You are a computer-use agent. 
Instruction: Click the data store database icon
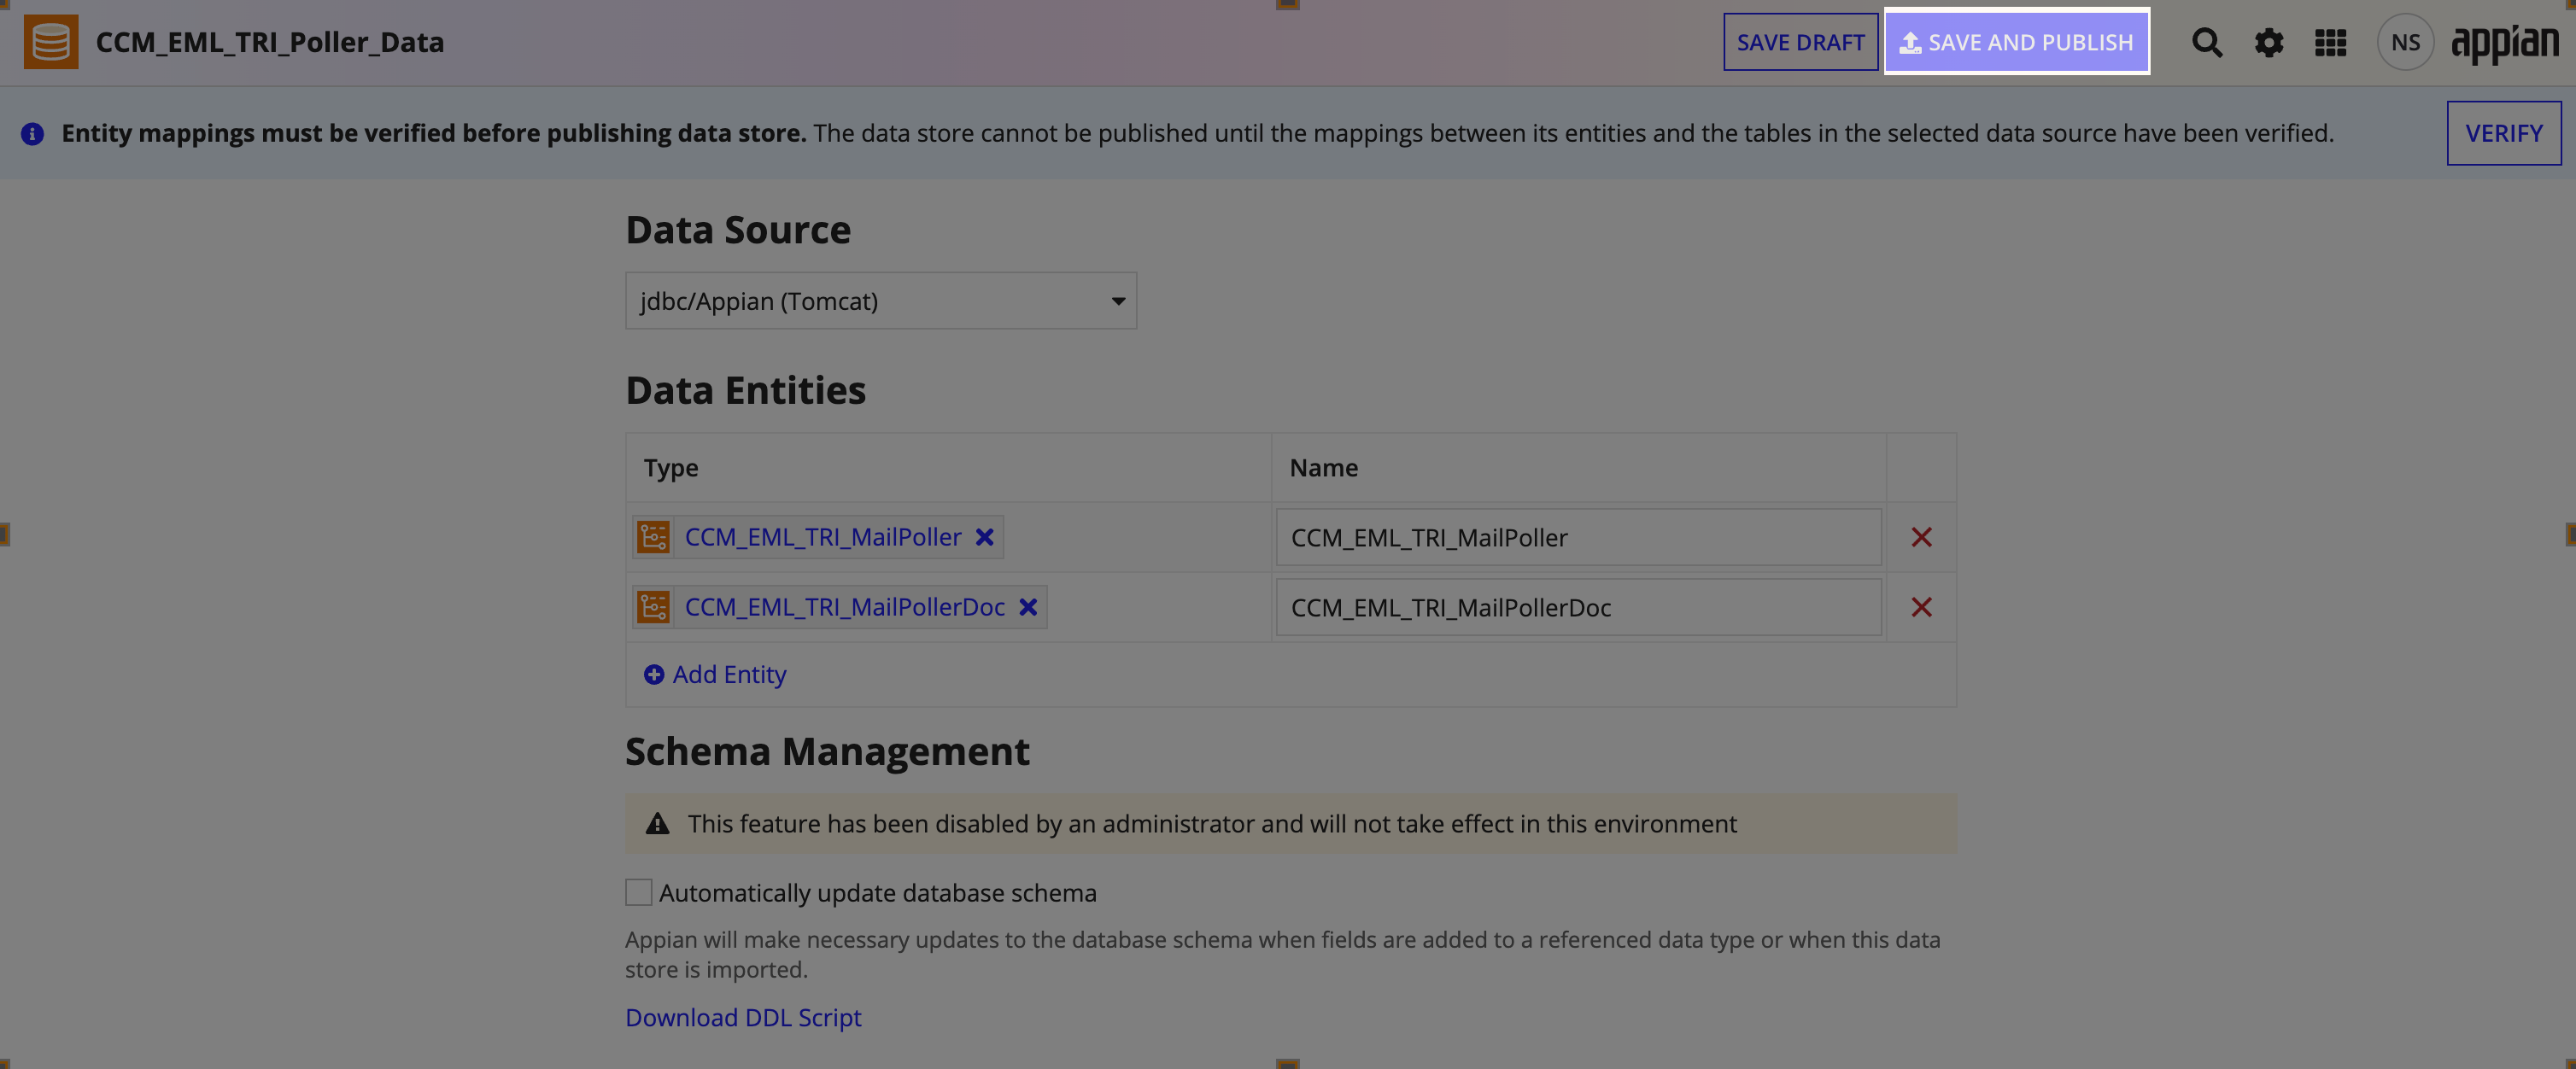pyautogui.click(x=51, y=42)
